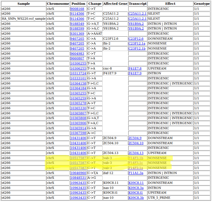Click the K09C8.t1 affected gene cell

tap(115, 192)
